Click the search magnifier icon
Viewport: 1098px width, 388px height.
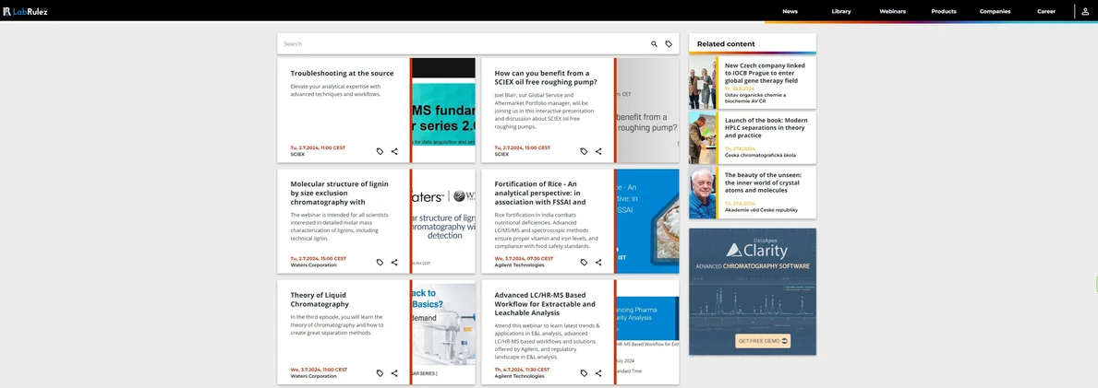(x=654, y=44)
